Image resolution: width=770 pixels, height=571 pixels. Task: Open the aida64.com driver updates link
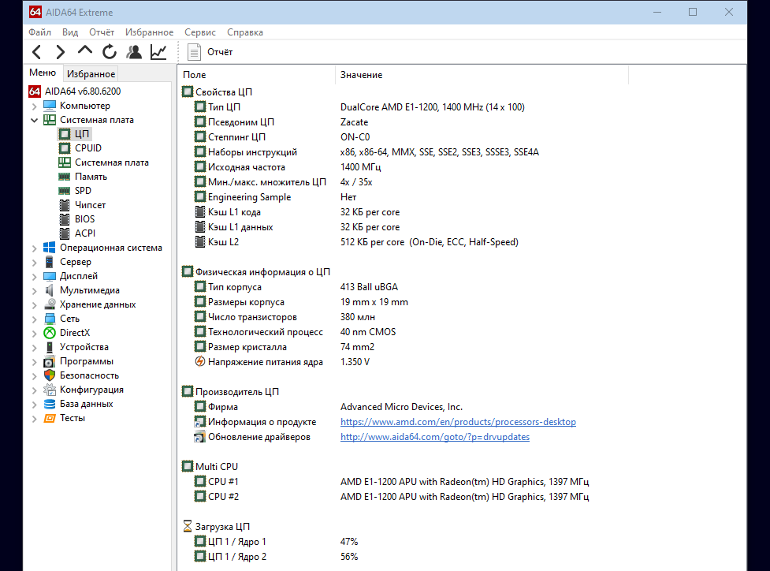click(435, 437)
